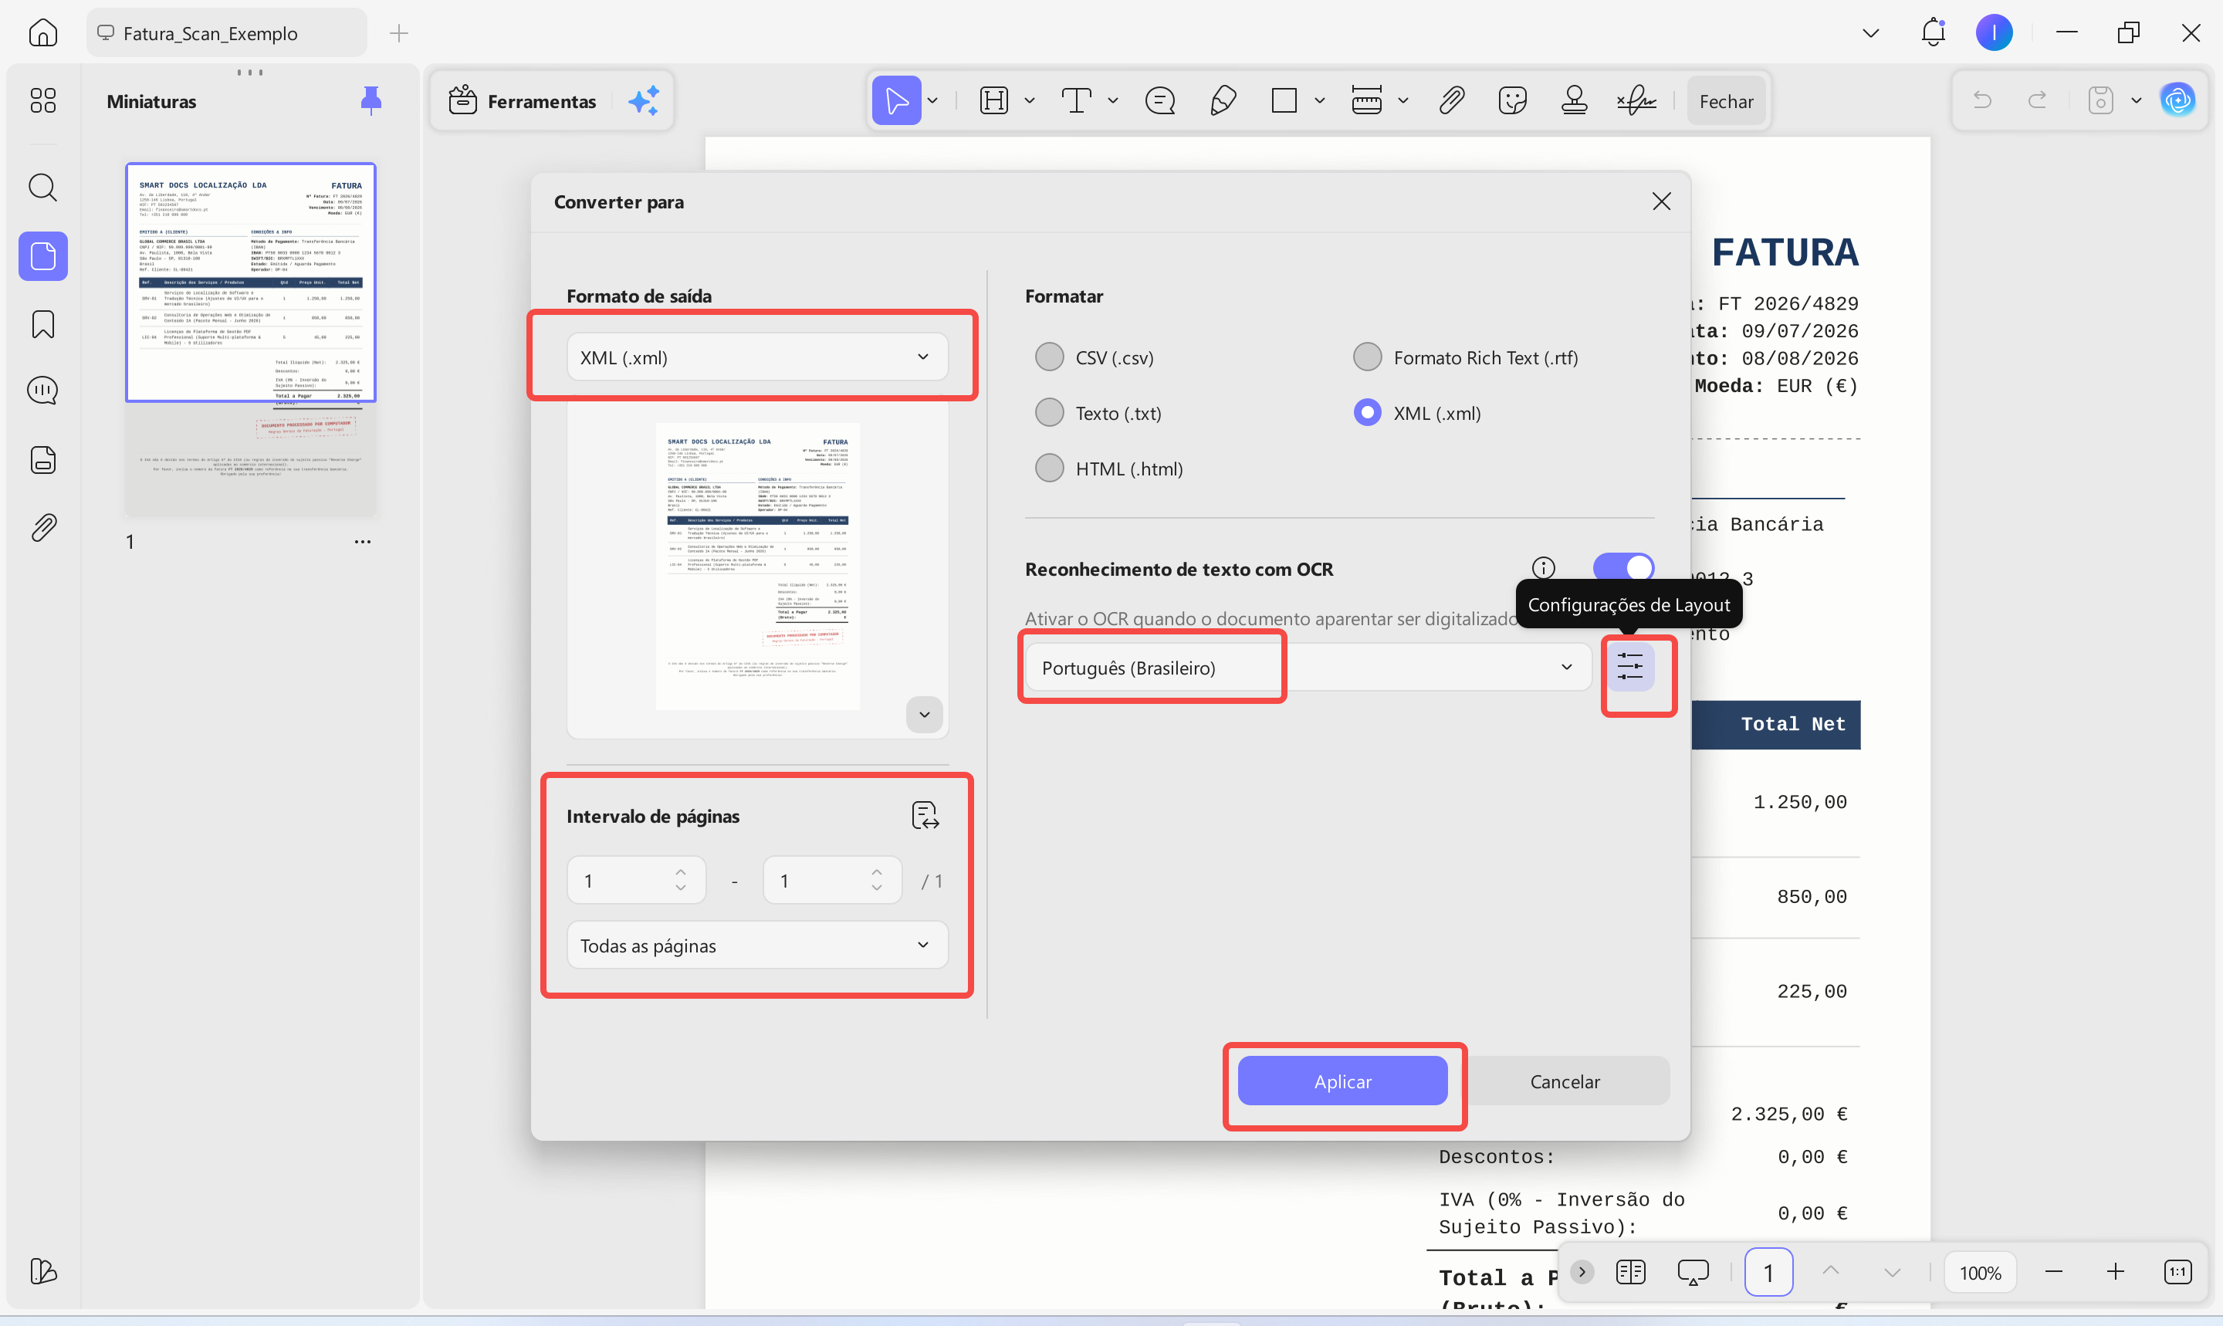Open the attachments sidebar paperclip
The image size is (2223, 1326).
coord(43,527)
